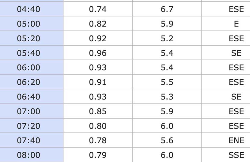
Task: Select the 08:00 time cell
Action: click(31, 155)
